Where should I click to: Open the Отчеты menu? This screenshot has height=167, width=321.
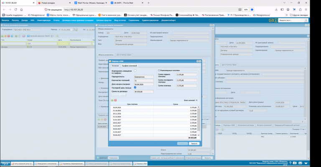click(x=56, y=20)
